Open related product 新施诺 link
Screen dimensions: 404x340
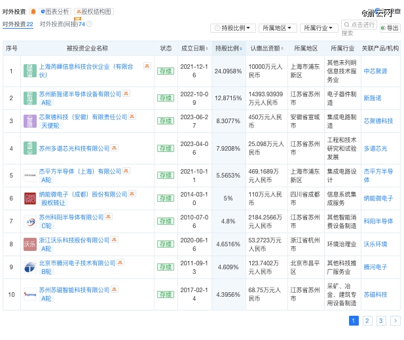click(x=373, y=98)
